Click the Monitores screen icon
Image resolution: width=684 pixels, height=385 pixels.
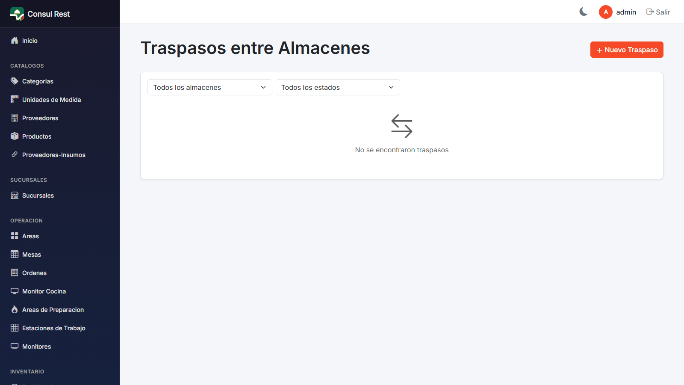pos(15,346)
